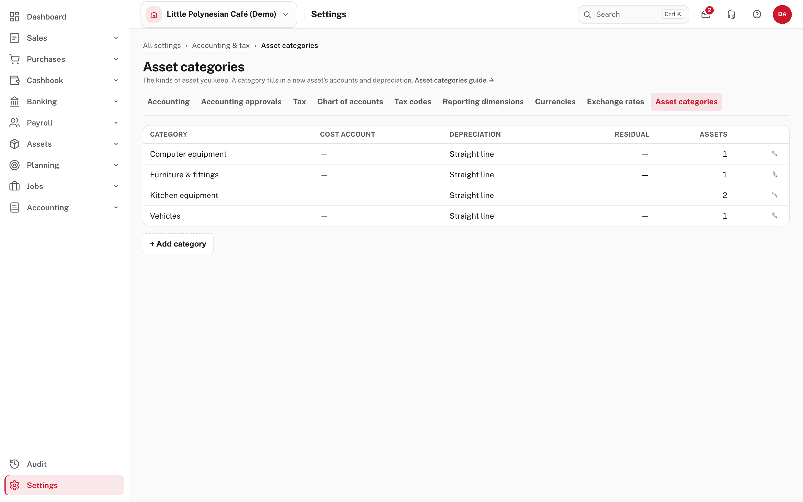The height and width of the screenshot is (502, 803).
Task: Expand the Purchases menu chevron
Action: [116, 59]
